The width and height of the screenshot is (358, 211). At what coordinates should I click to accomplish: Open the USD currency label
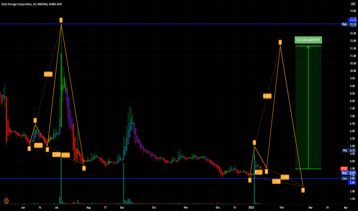[353, 4]
